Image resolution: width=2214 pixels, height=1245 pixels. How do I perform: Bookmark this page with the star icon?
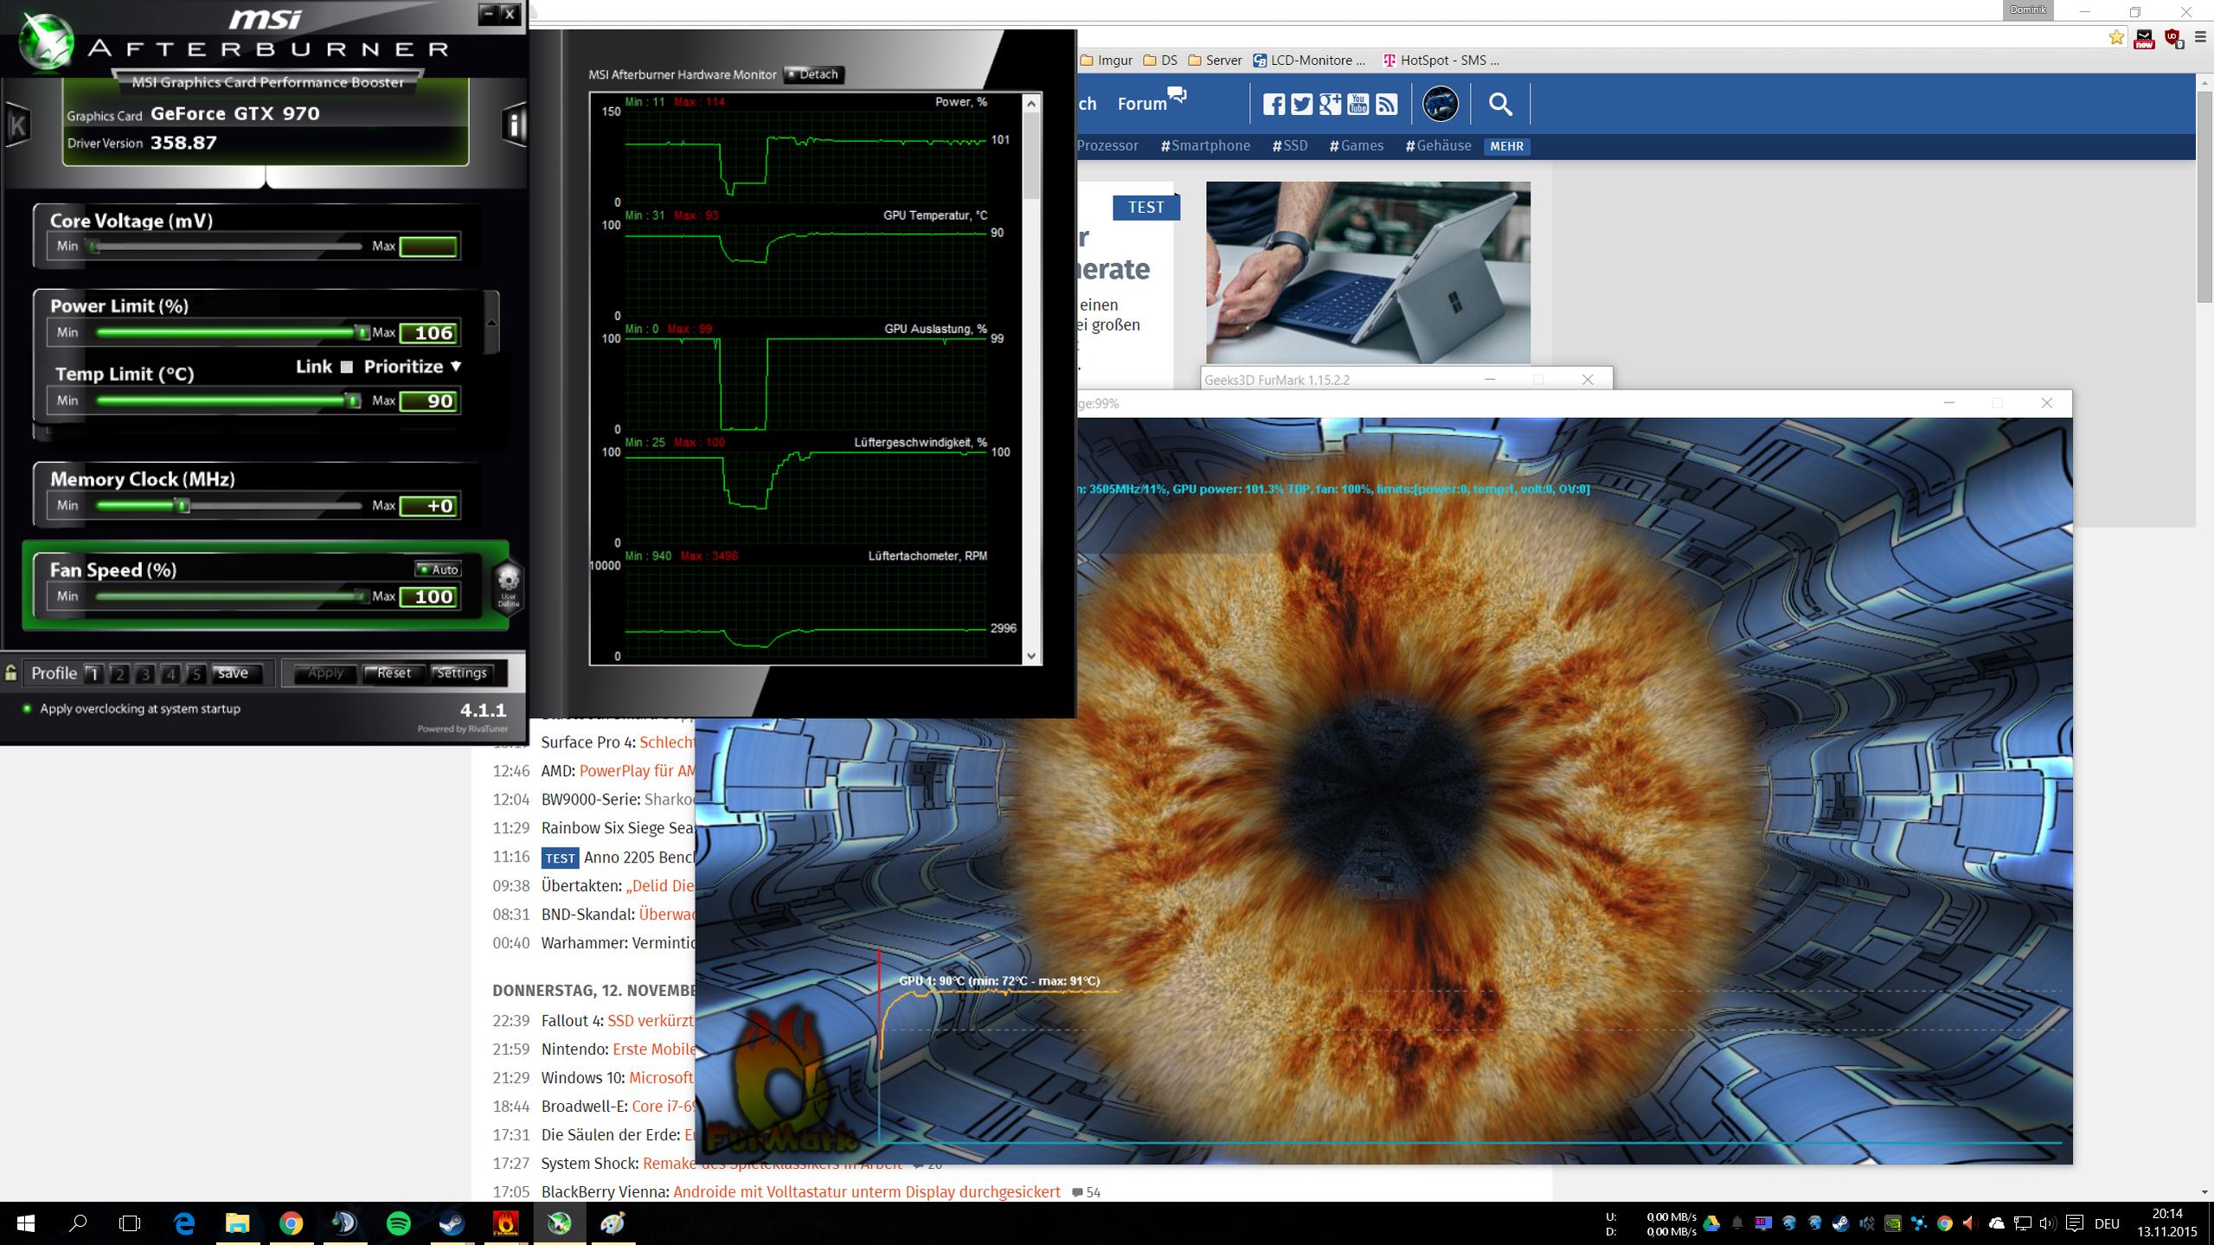pos(2116,37)
